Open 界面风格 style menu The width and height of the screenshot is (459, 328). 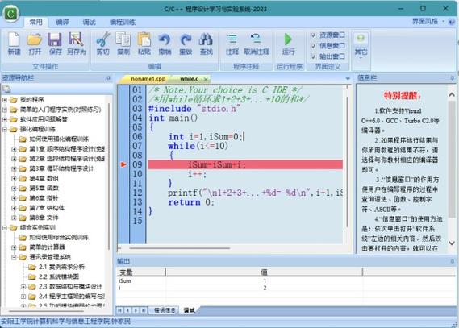coord(428,21)
